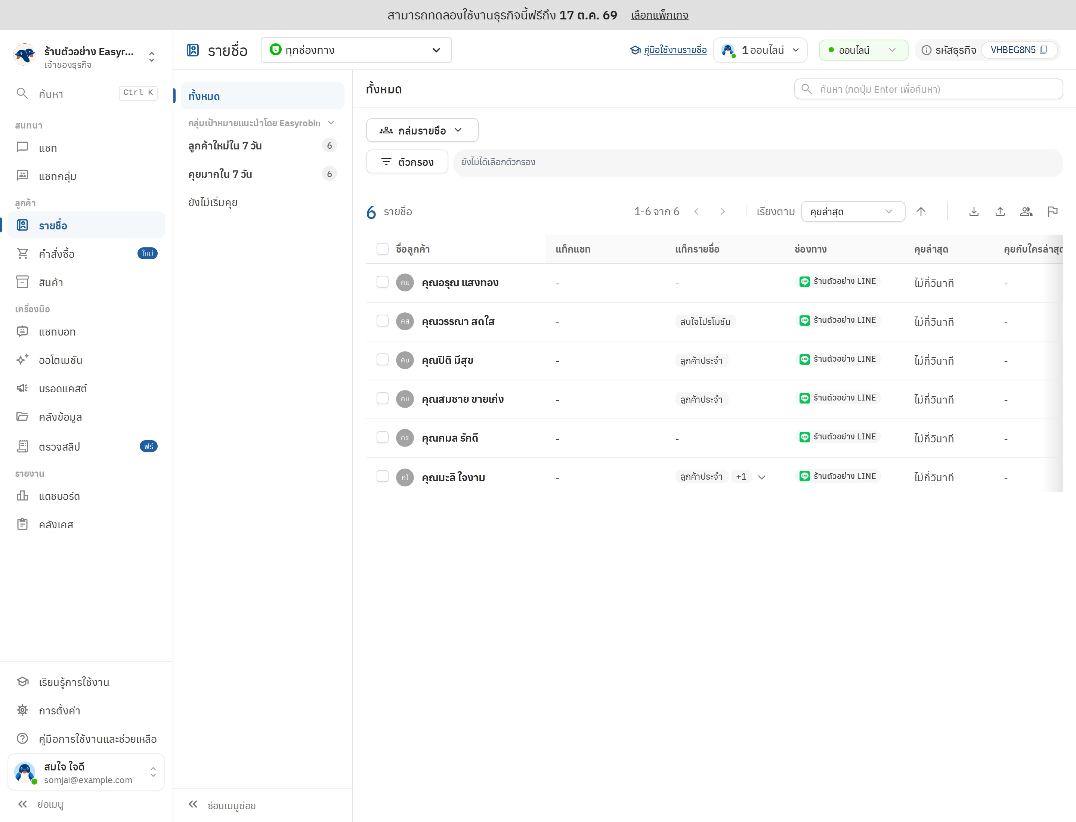Click the upload icon in list toolbar
The height and width of the screenshot is (822, 1076).
pos(1000,211)
